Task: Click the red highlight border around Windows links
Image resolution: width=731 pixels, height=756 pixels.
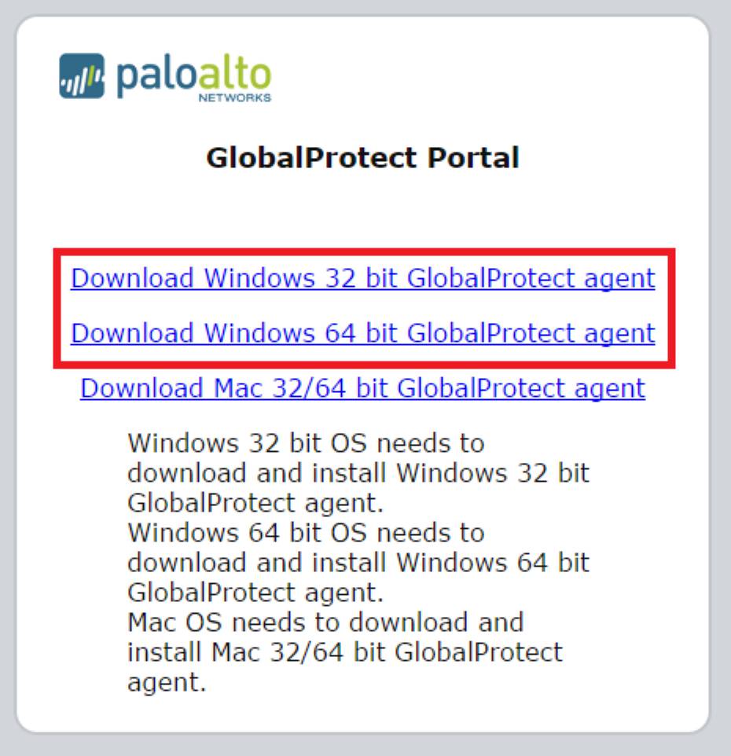Action: [364, 252]
